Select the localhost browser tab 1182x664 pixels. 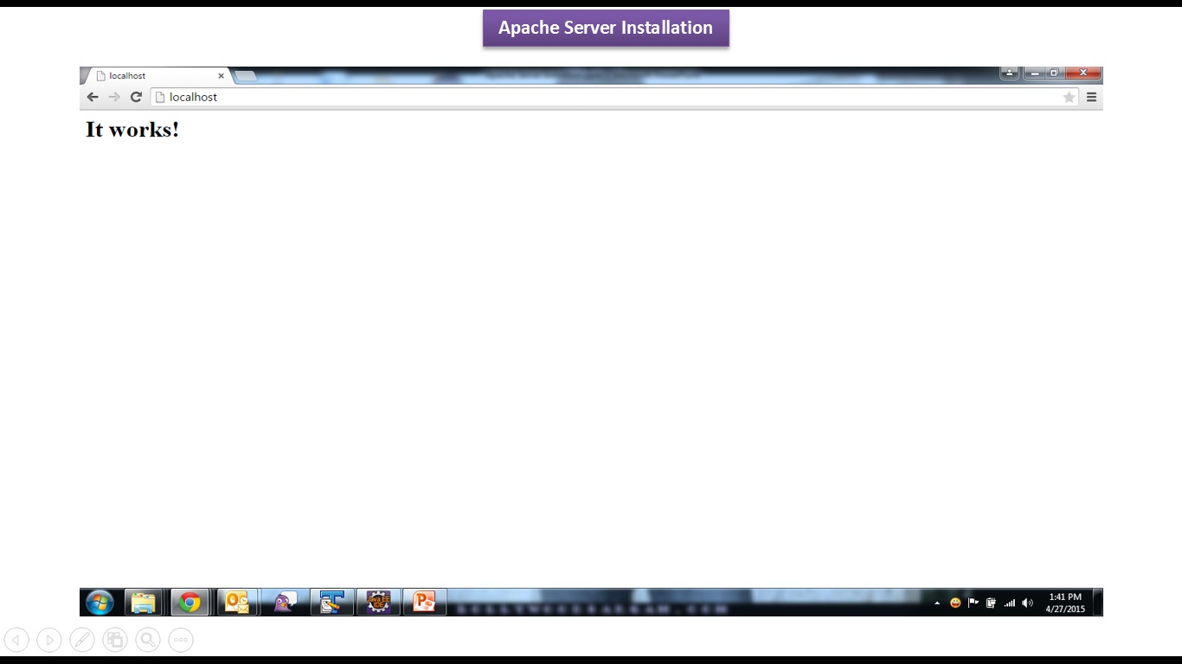click(x=156, y=76)
